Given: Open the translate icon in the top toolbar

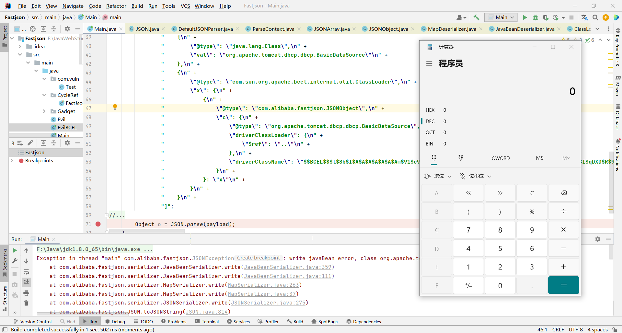Looking at the screenshot, I should click(585, 17).
